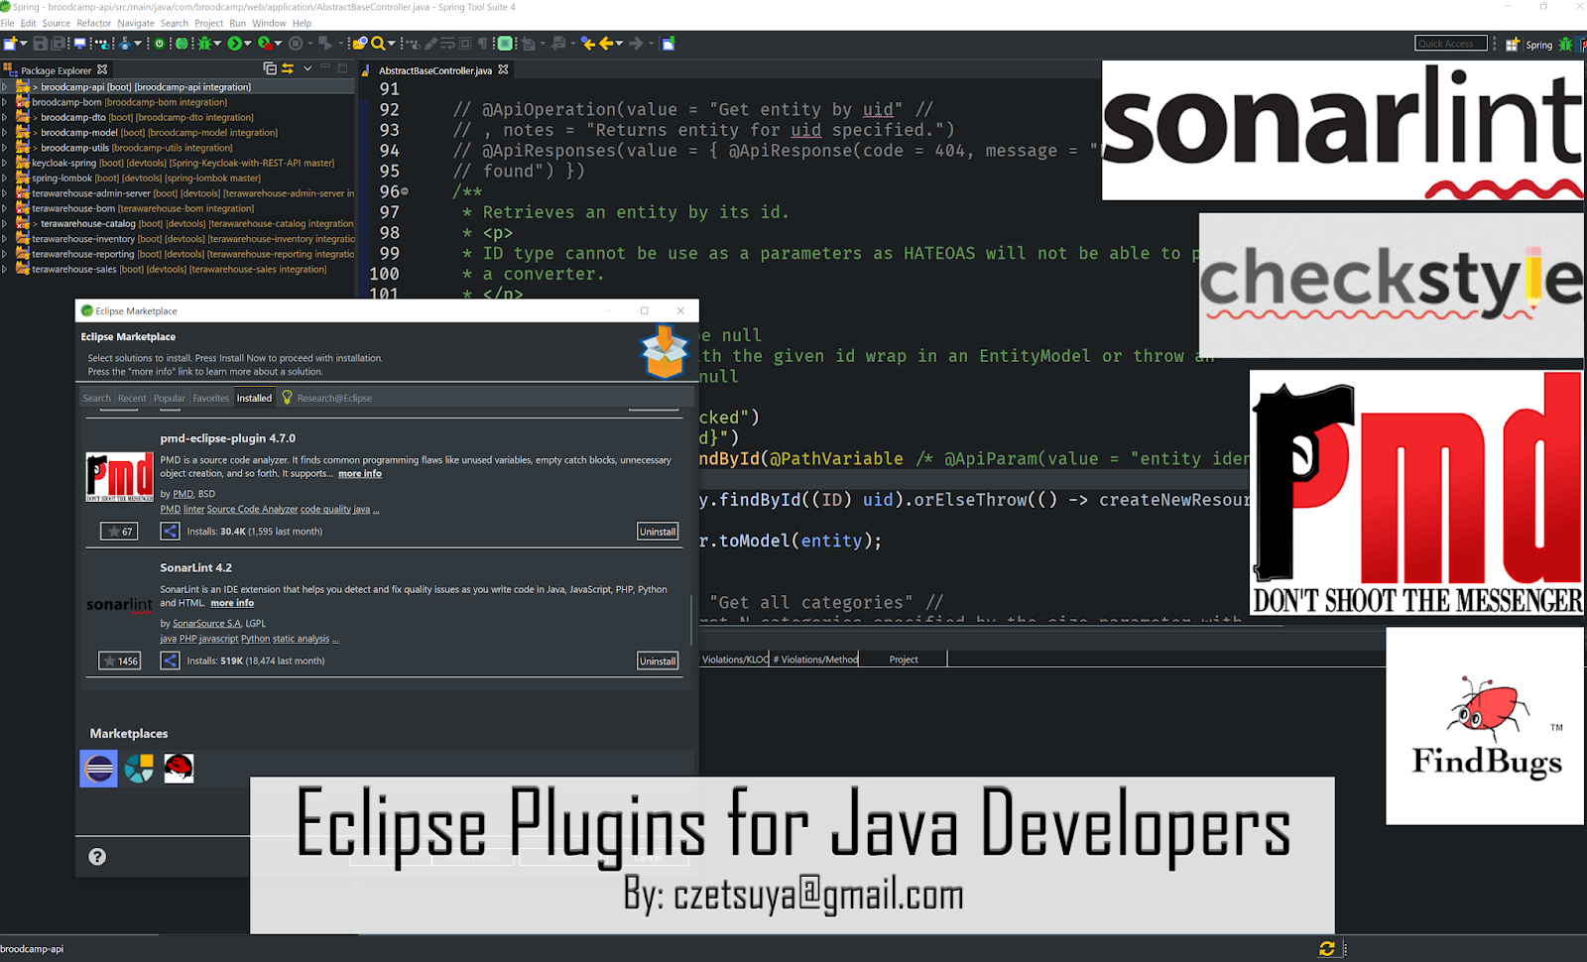Viewport: 1587px width, 962px height.
Task: Click the Collapse All icon in Package Explorer
Action: pos(270,68)
